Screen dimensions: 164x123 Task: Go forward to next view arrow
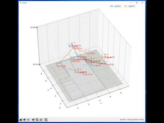click(28, 120)
